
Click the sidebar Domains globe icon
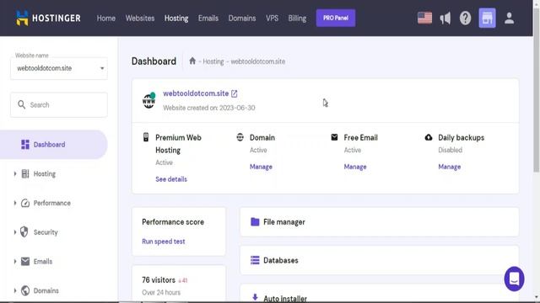(25, 290)
